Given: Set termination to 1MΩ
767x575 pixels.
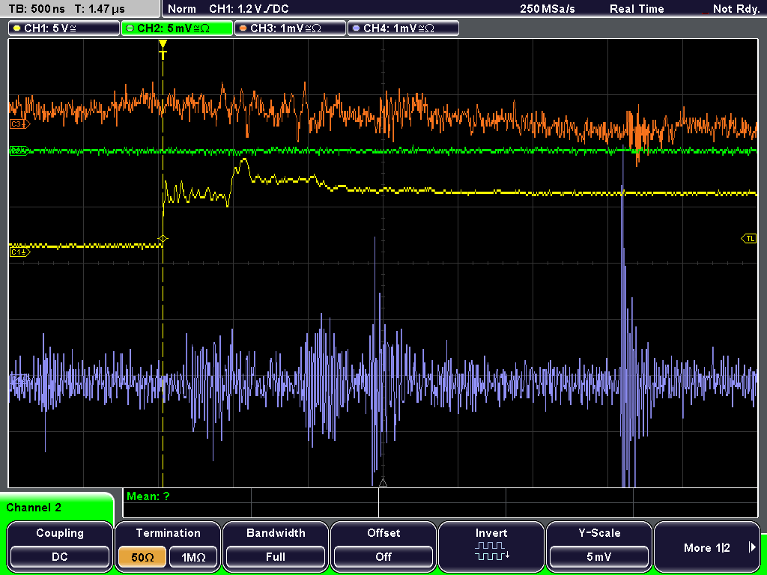Looking at the screenshot, I should (x=193, y=557).
